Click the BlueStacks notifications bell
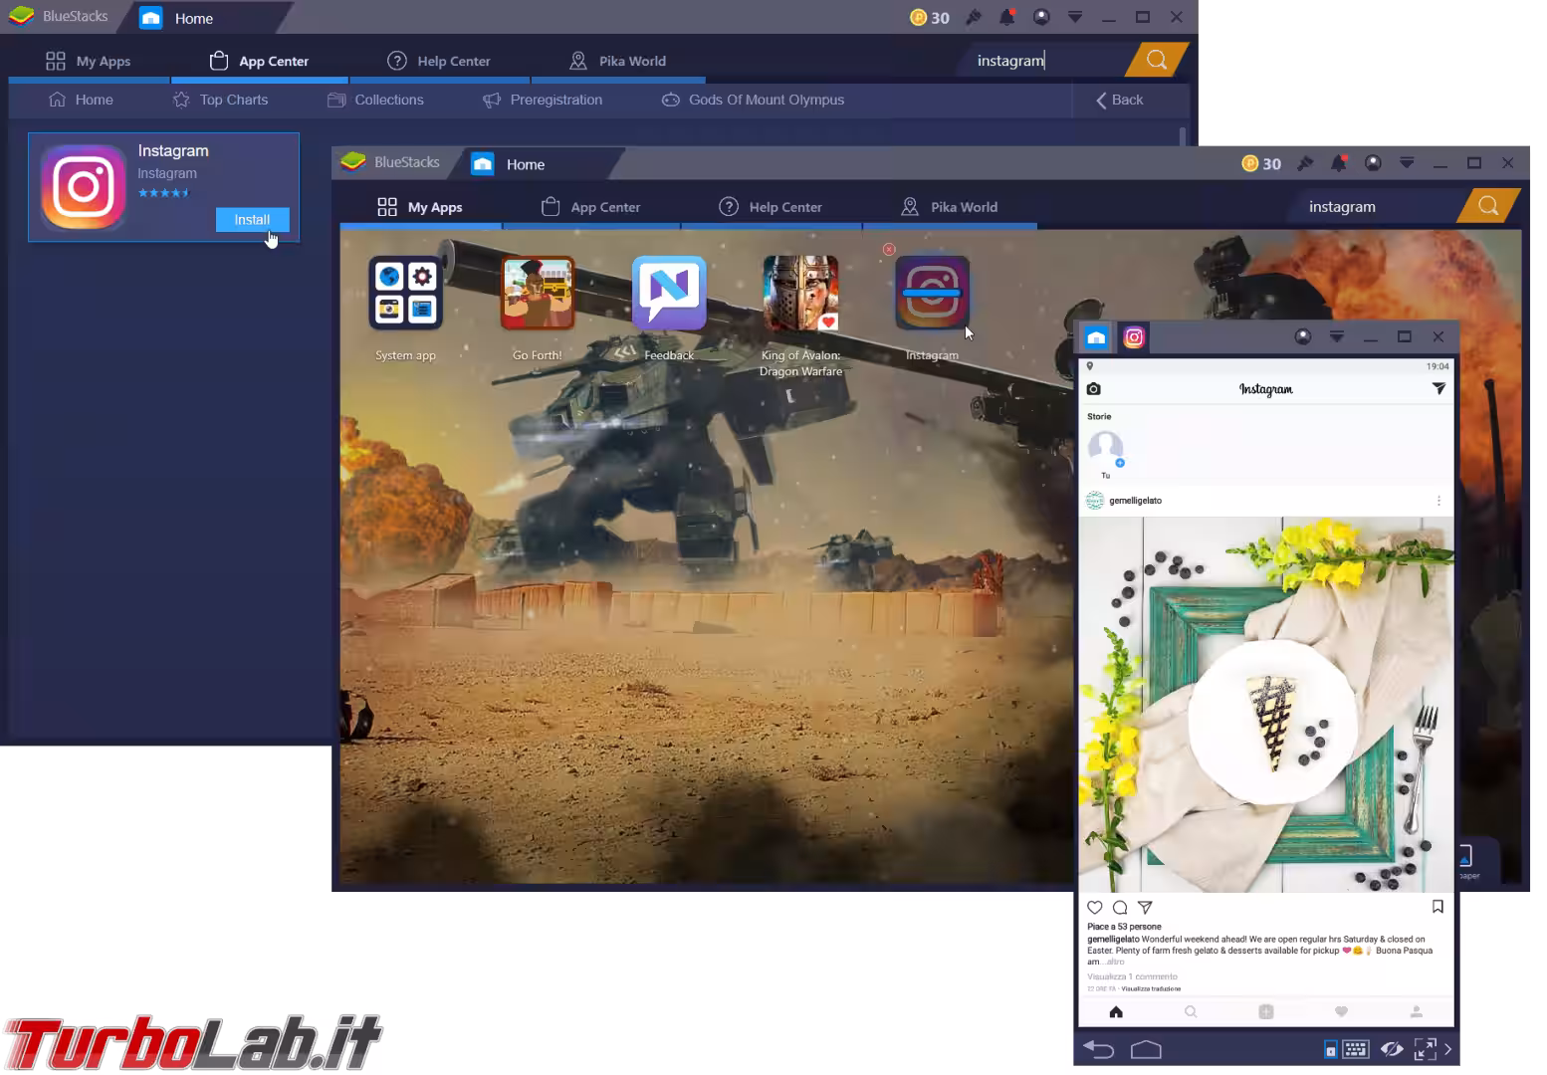This screenshot has width=1547, height=1075. (1007, 17)
